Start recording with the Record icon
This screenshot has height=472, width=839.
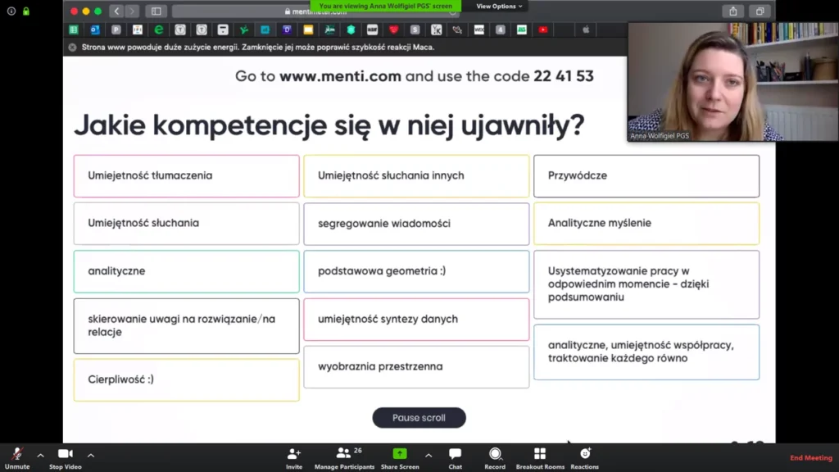pyautogui.click(x=495, y=455)
